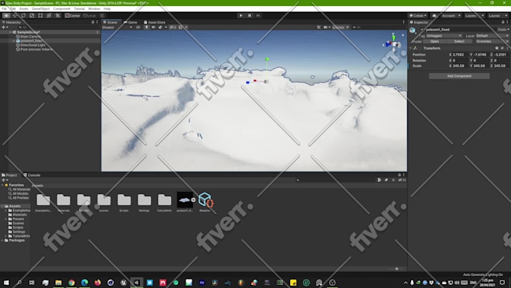Collapse the SampleScene tree node

pyautogui.click(x=10, y=32)
